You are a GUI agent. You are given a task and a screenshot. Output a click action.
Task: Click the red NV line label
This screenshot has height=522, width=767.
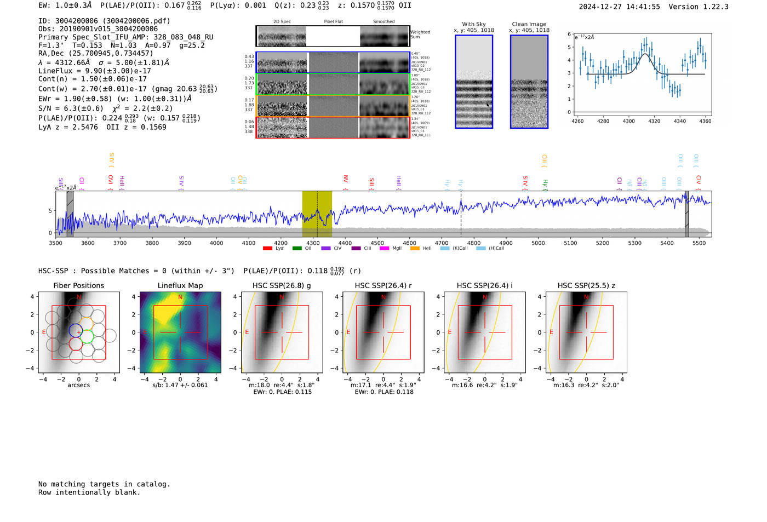click(x=346, y=182)
